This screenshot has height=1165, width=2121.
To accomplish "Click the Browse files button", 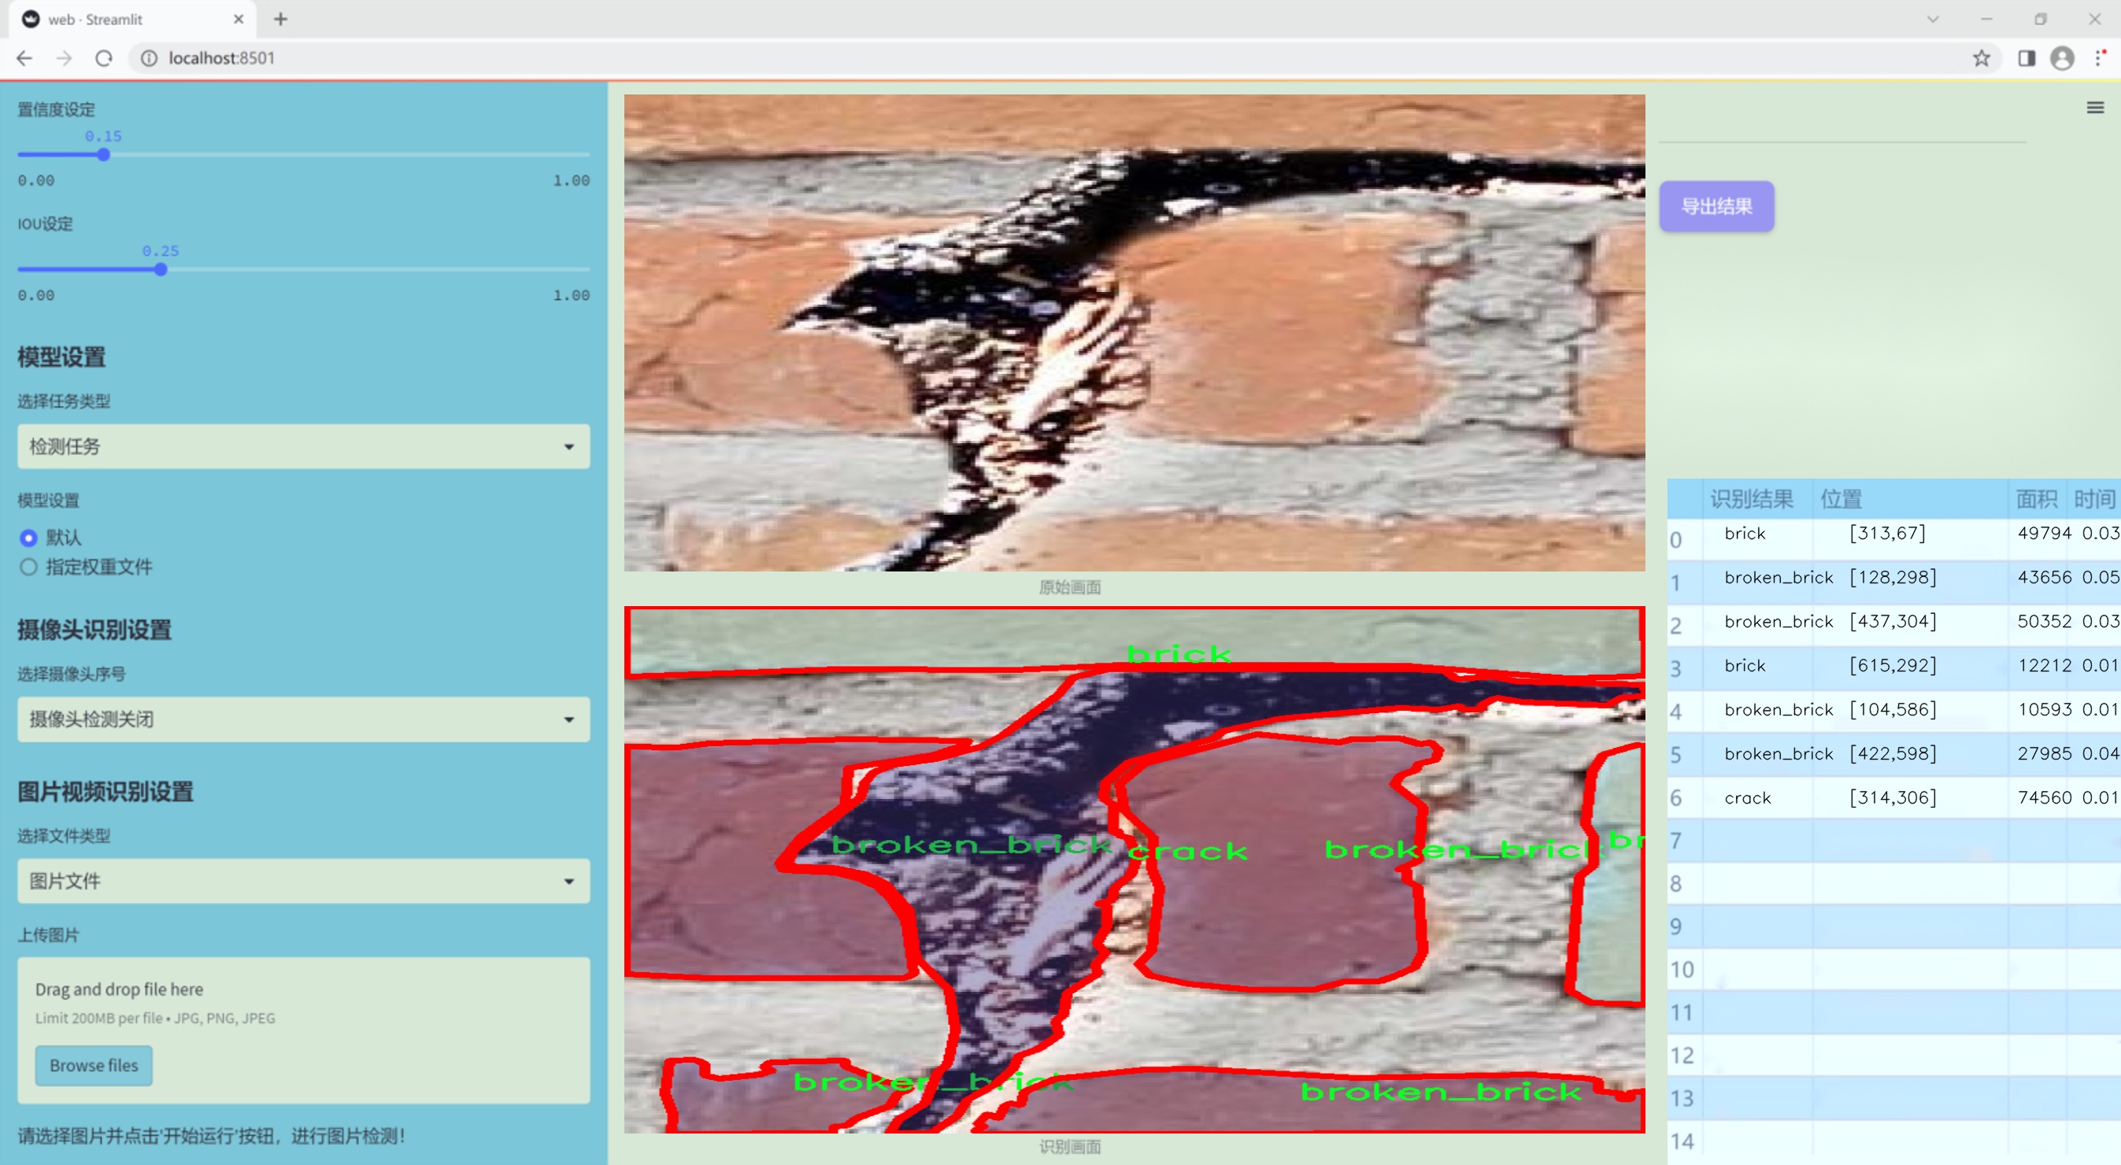I will pyautogui.click(x=94, y=1065).
